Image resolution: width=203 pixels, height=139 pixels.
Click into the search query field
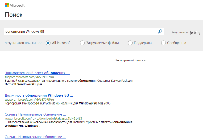point(80,31)
